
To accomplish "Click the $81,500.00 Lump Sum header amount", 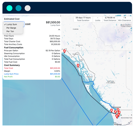I will pyautogui.click(x=53, y=22).
